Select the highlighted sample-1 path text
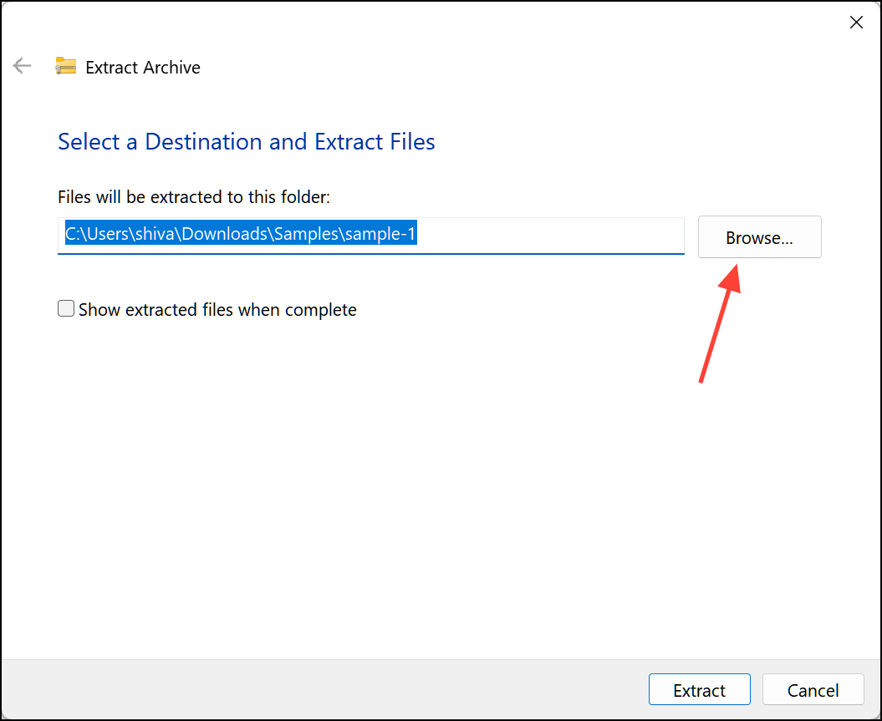Viewport: 882px width, 721px height. (x=240, y=234)
